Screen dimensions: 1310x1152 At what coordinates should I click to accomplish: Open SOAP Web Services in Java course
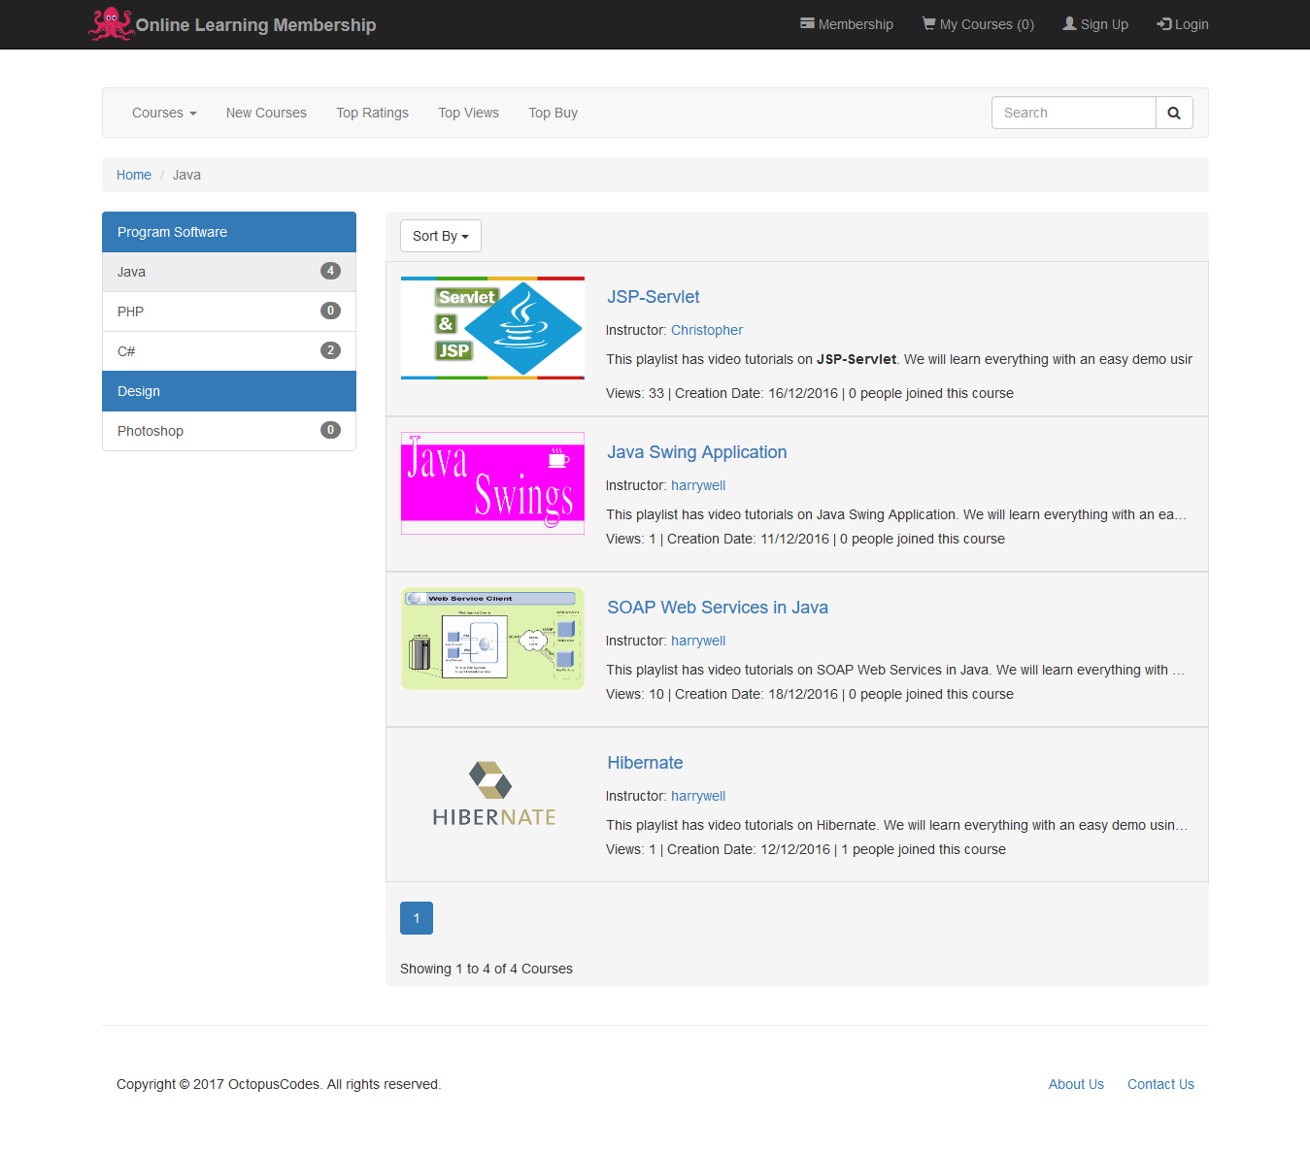(x=717, y=608)
